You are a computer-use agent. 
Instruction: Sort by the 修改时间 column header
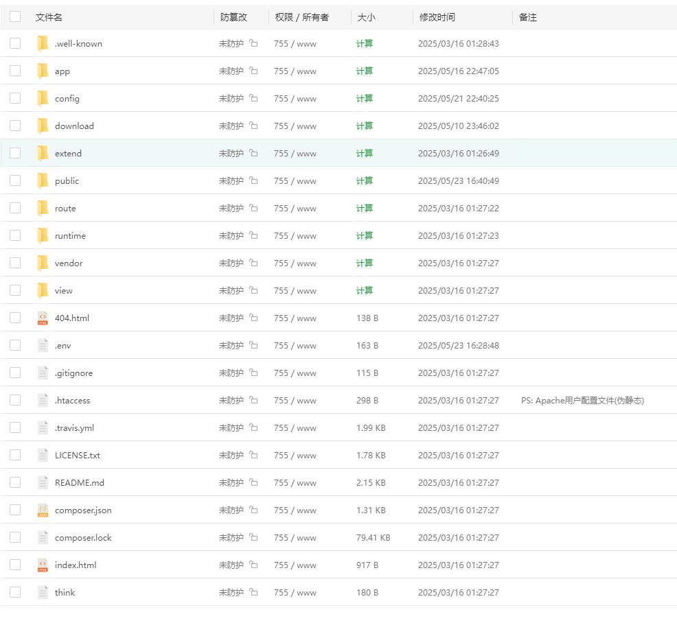[436, 17]
